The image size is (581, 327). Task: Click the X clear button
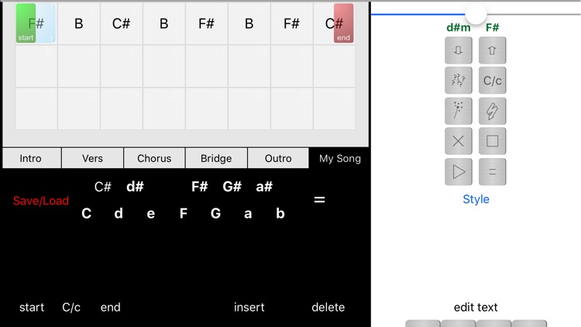[459, 141]
